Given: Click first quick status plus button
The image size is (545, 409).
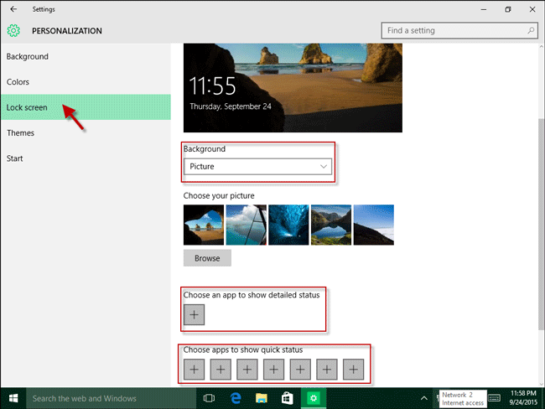Looking at the screenshot, I should coord(194,369).
